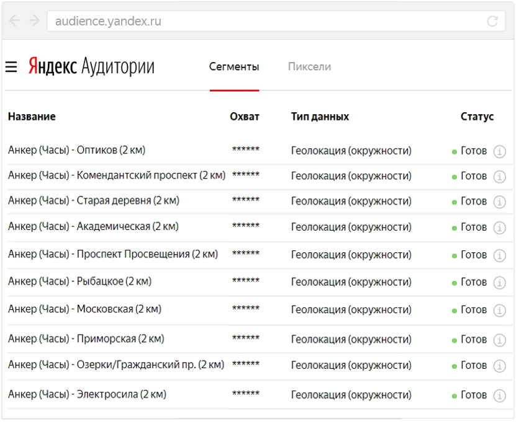Click the info icon on the Электросила row
This screenshot has height=424, width=516.
coord(499,395)
